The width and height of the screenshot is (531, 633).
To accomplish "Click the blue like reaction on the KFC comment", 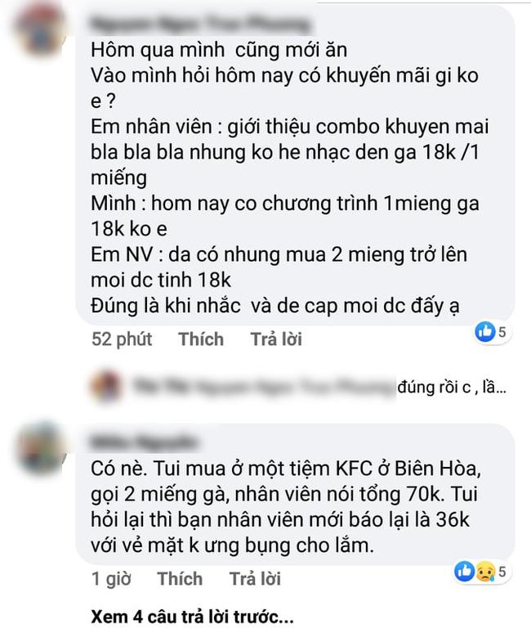I will [x=465, y=571].
